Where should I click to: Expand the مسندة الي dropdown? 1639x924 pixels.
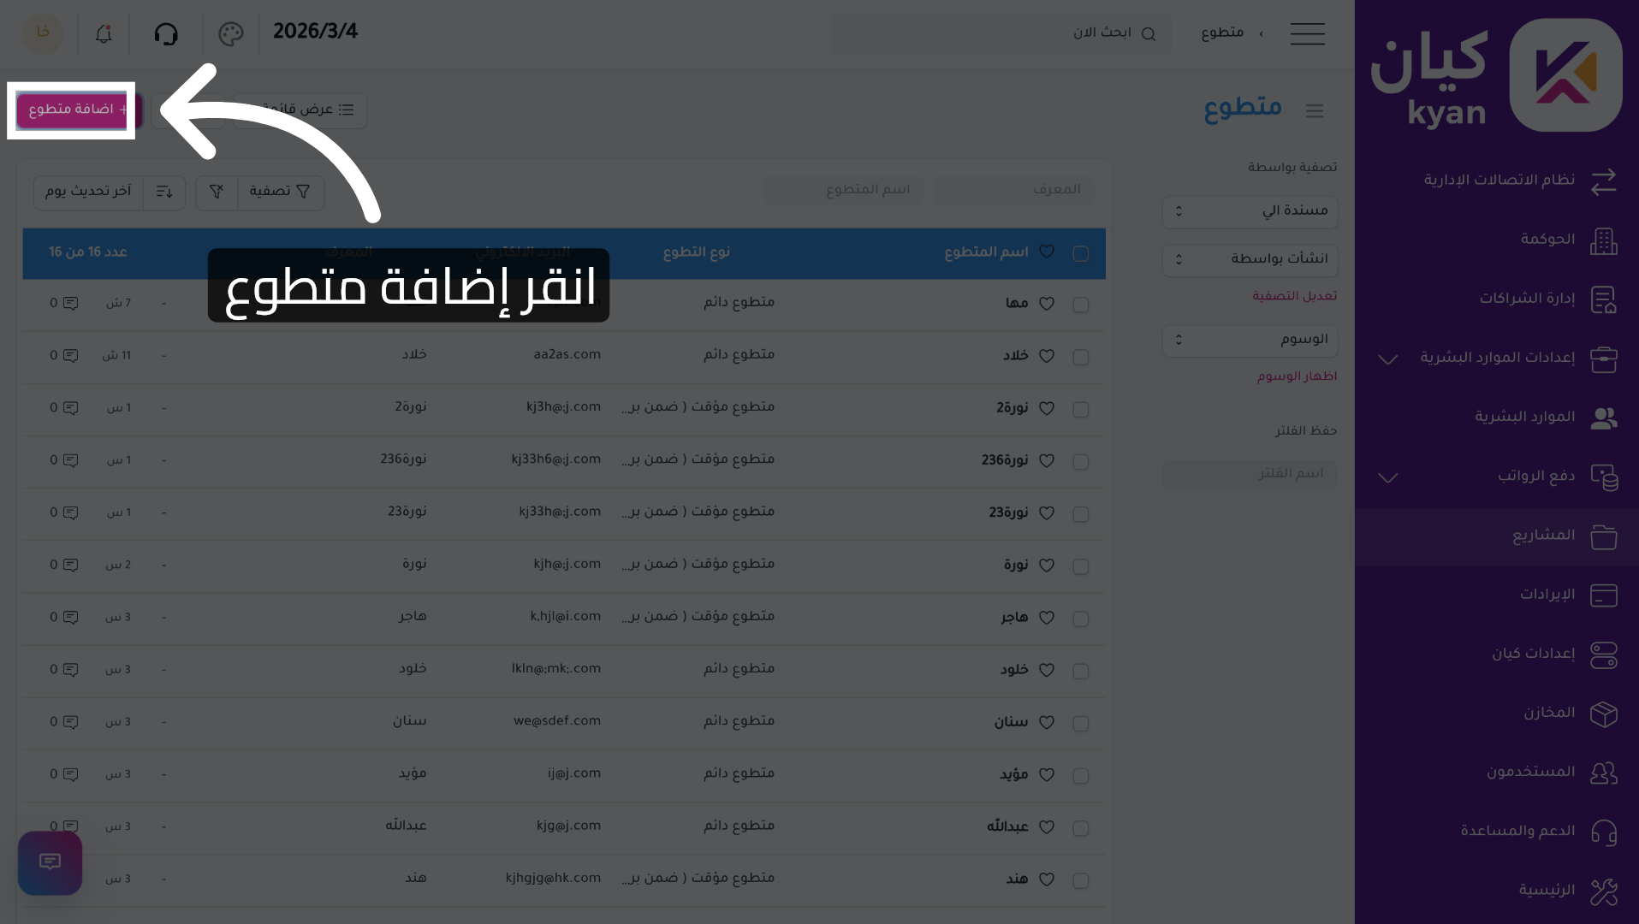click(1250, 211)
